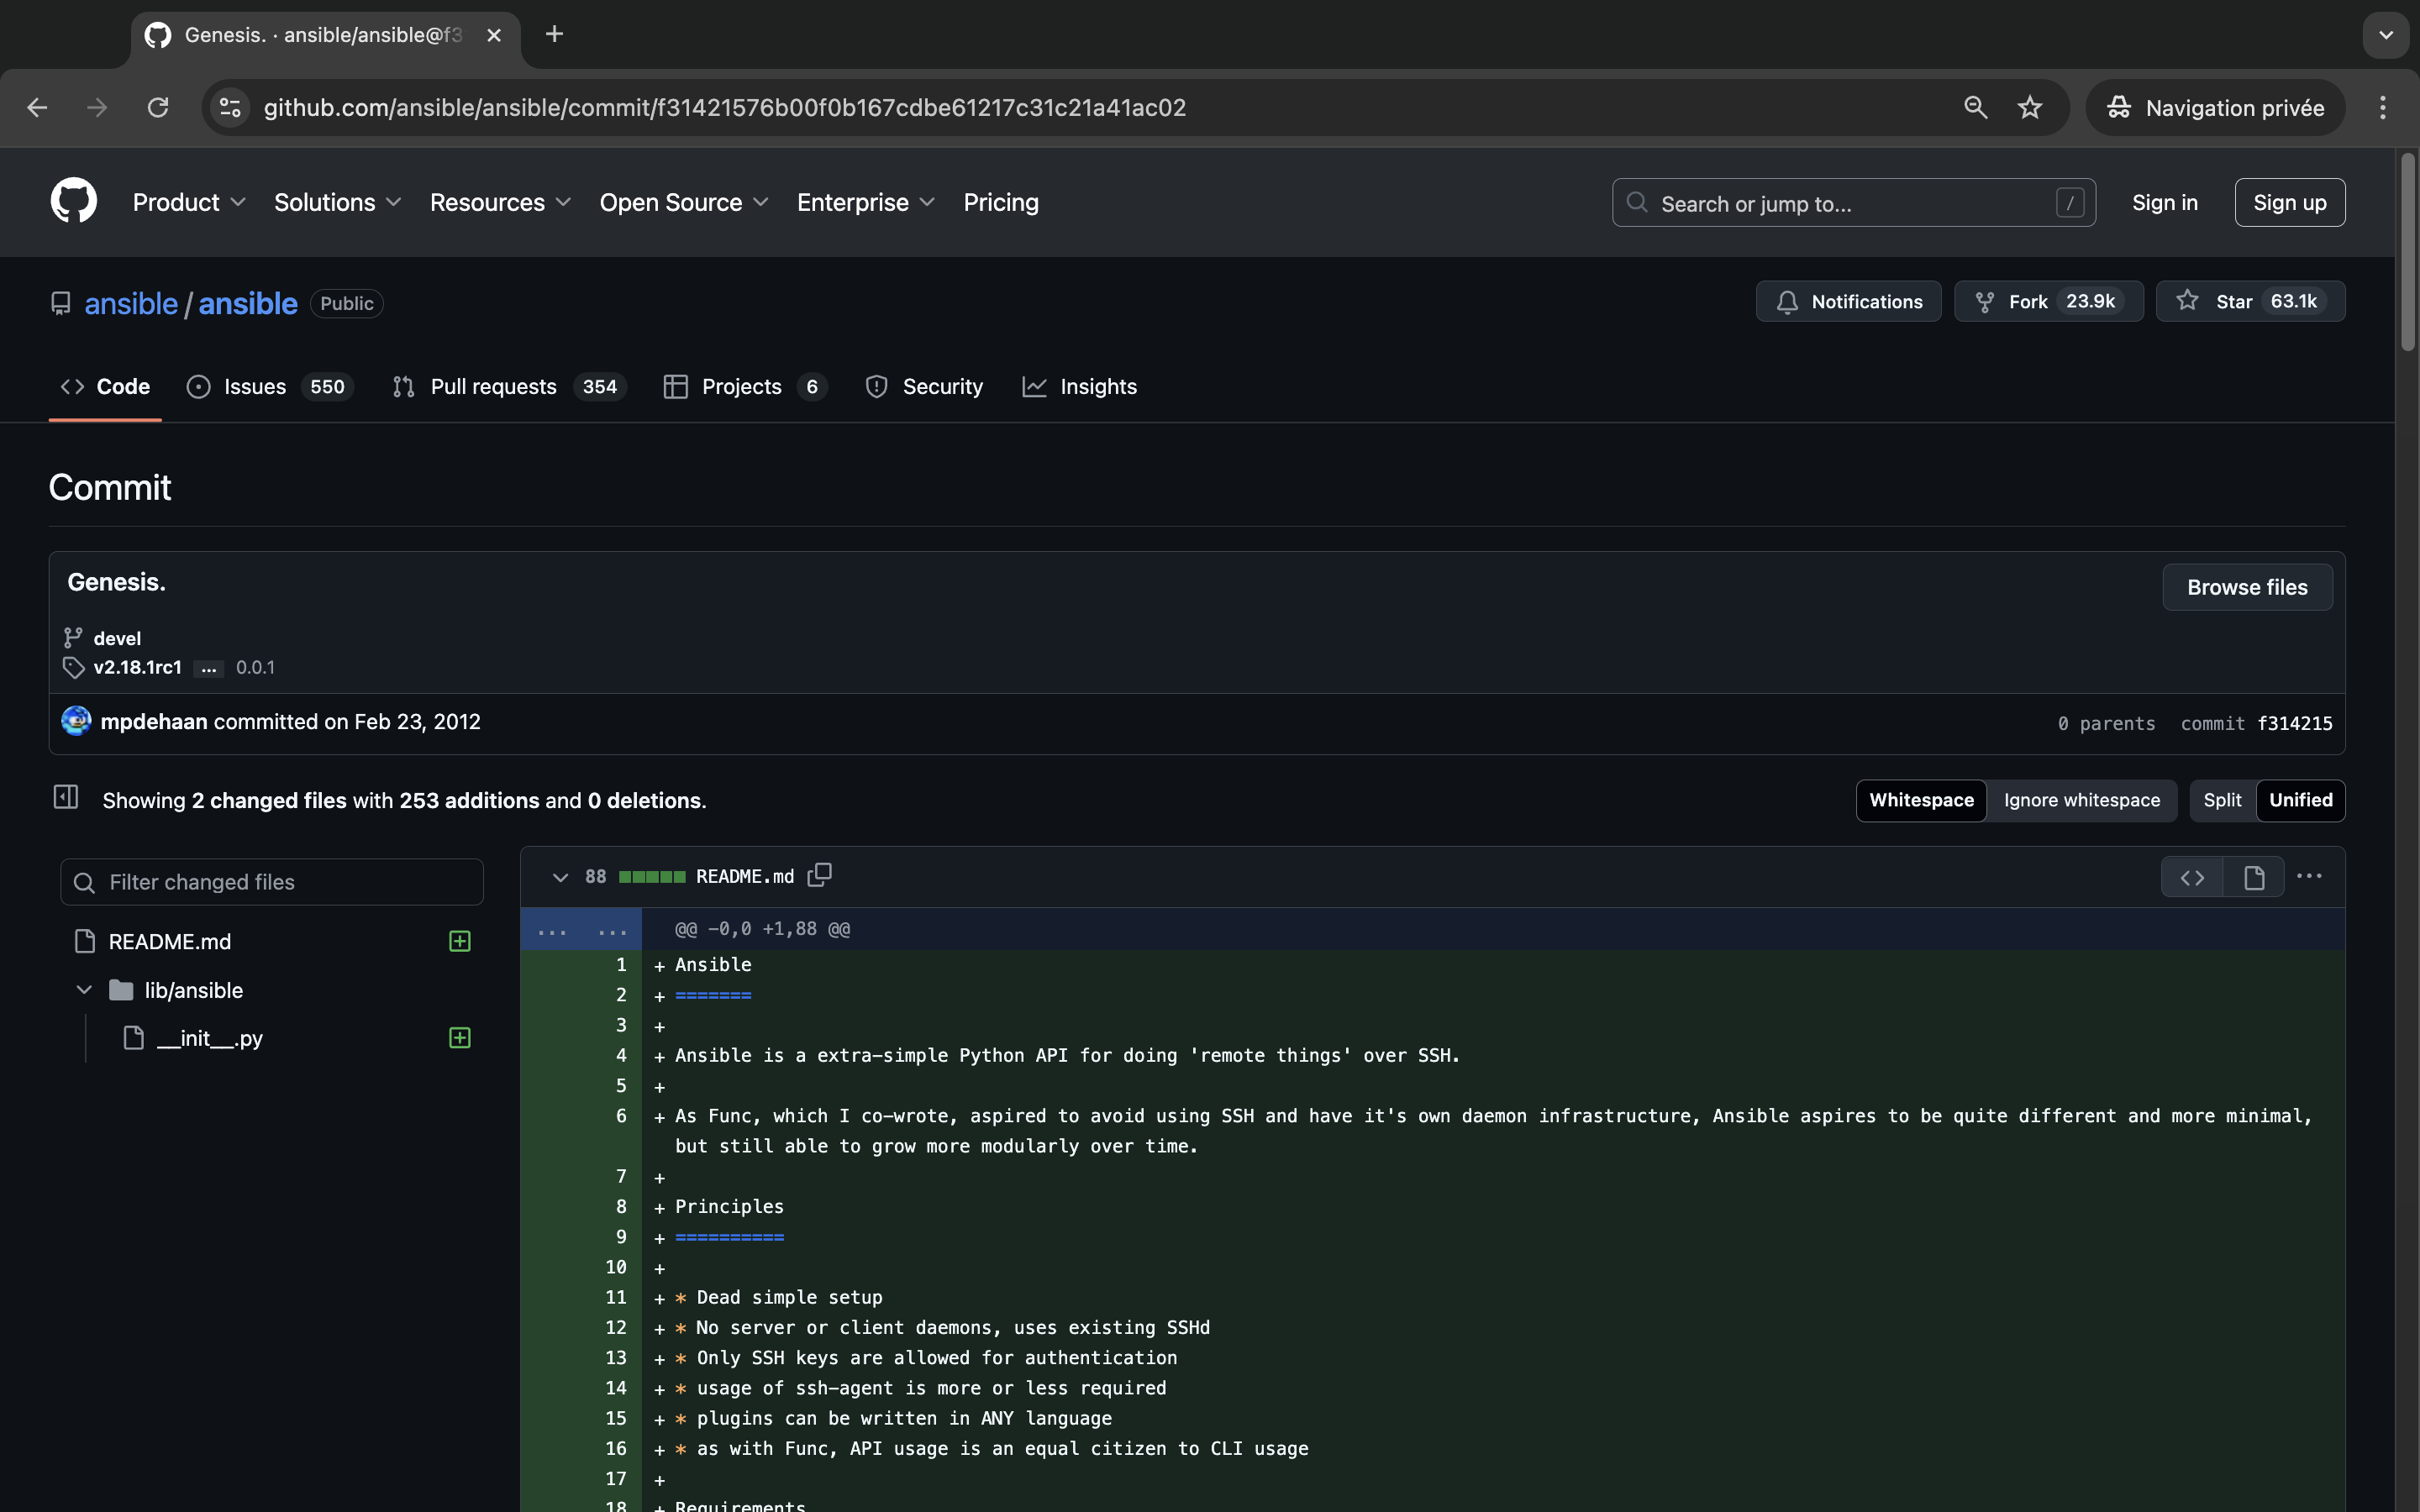Open the Product menu
This screenshot has height=1512, width=2420.
(189, 202)
